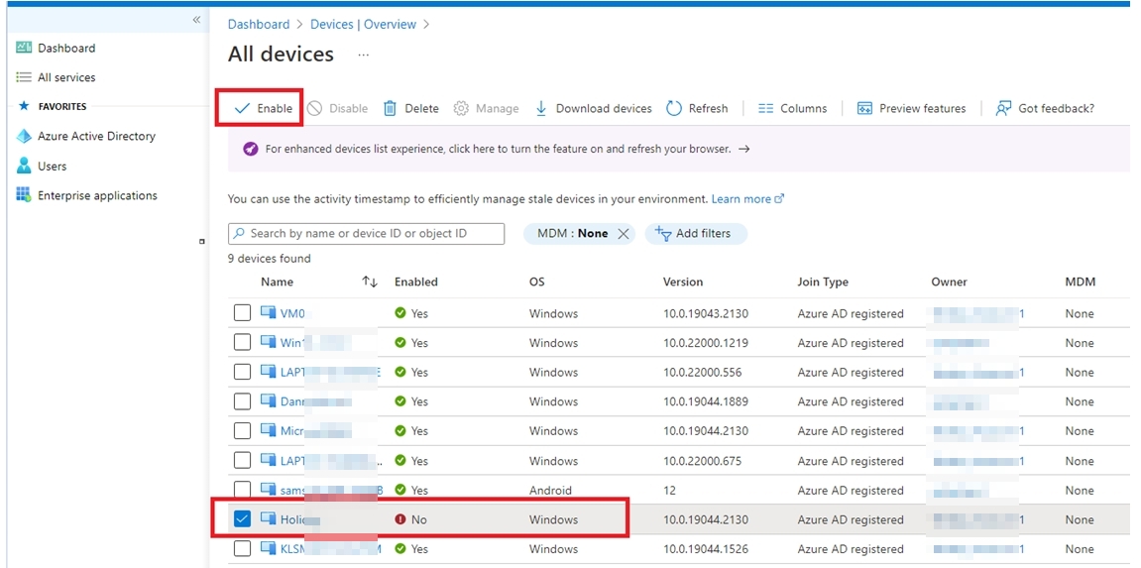Image resolution: width=1141 pixels, height=568 pixels.
Task: Open the Add filters dropdown
Action: [x=695, y=234]
